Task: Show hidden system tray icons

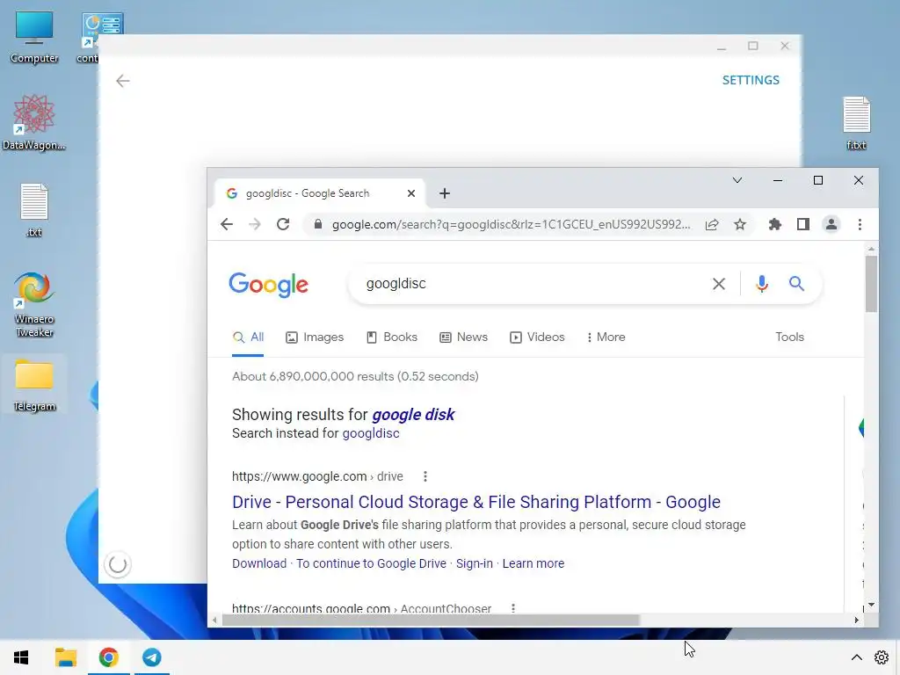Action: 856,657
